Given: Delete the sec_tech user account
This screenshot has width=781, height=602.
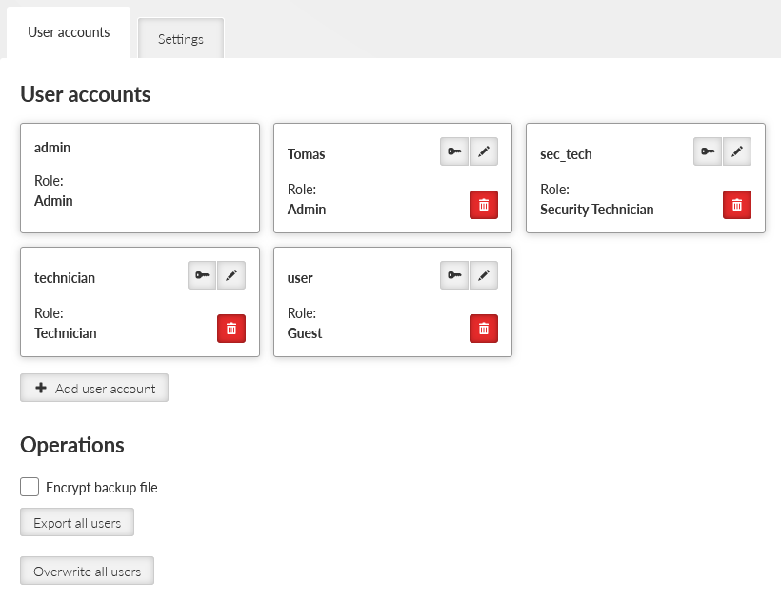Looking at the screenshot, I should [737, 205].
